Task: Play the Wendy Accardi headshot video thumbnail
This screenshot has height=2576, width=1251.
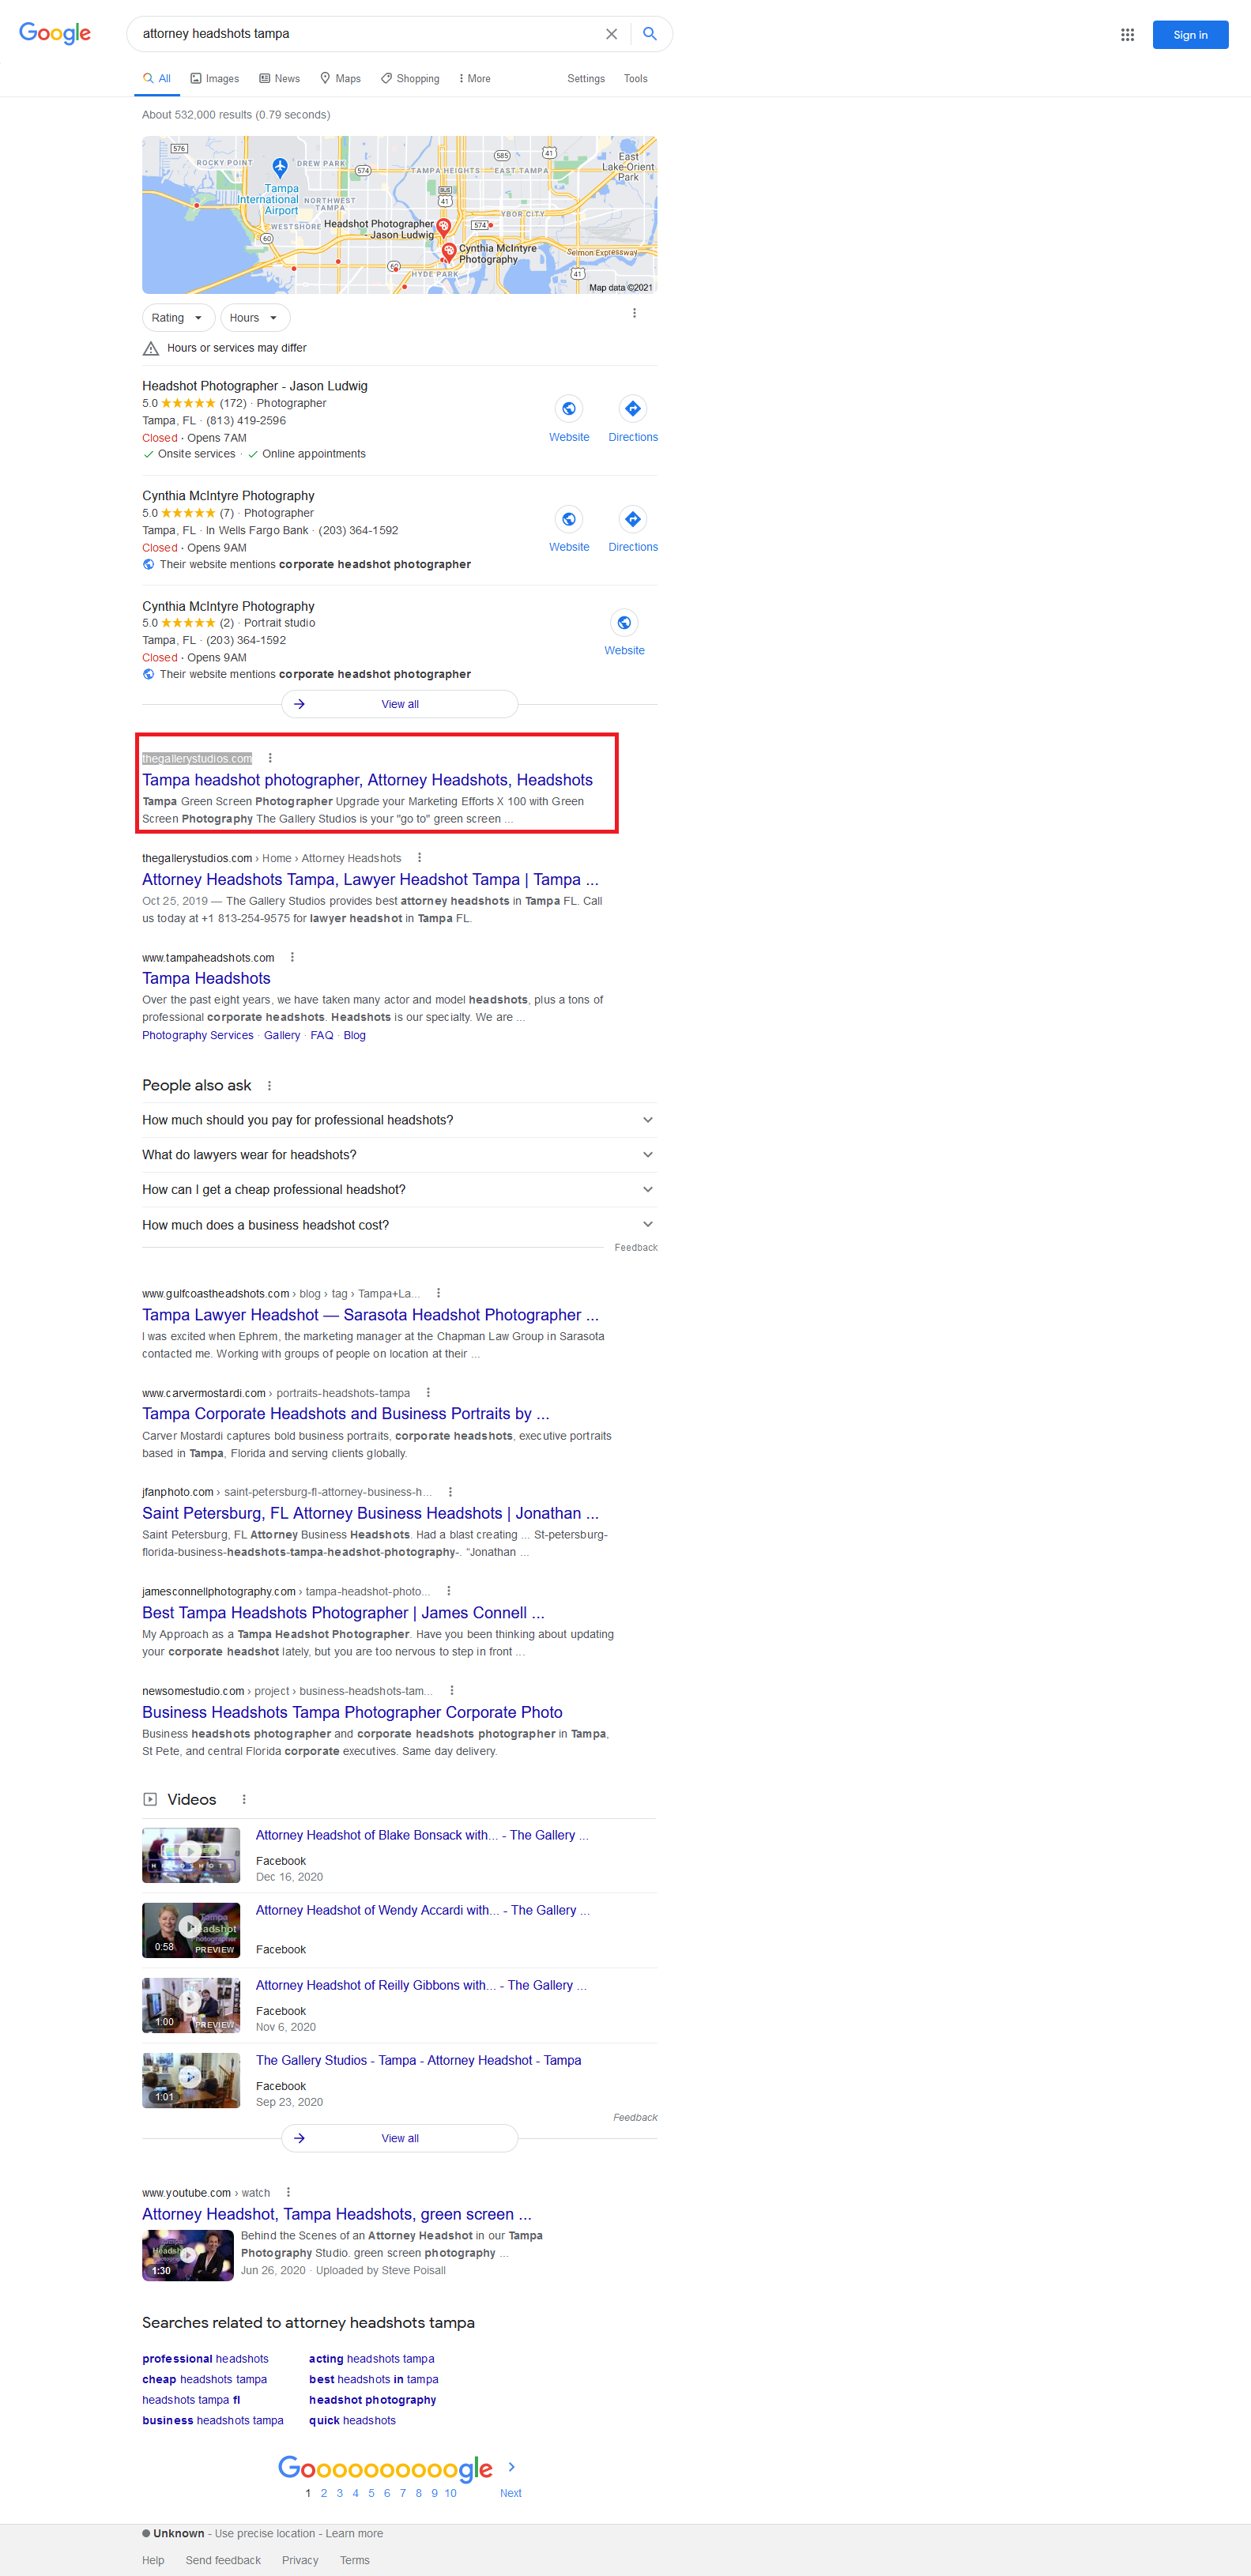Action: 191,1929
